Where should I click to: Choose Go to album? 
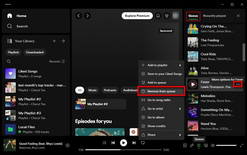[161, 117]
